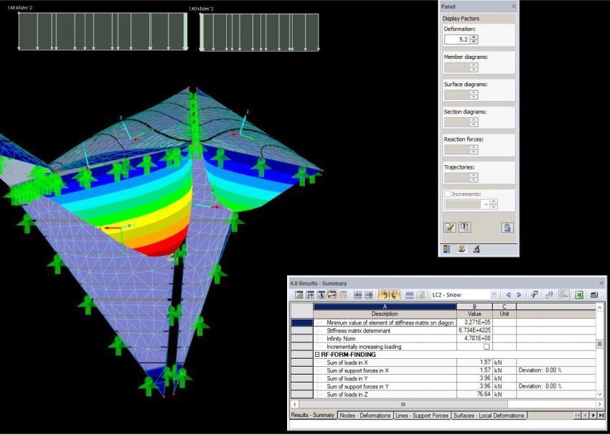Image resolution: width=610 pixels, height=435 pixels.
Task: Close the Panel window
Action: pyautogui.click(x=514, y=6)
